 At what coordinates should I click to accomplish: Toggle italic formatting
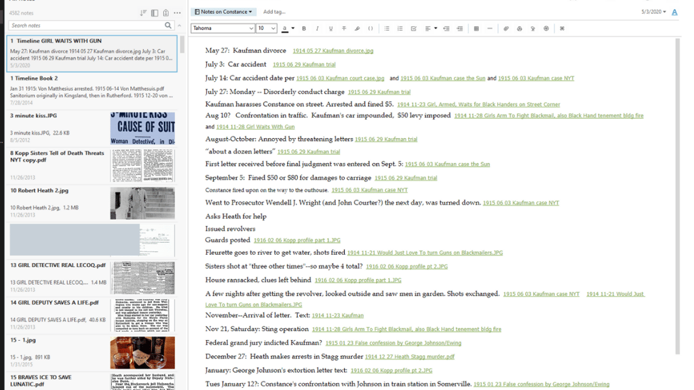[317, 28]
